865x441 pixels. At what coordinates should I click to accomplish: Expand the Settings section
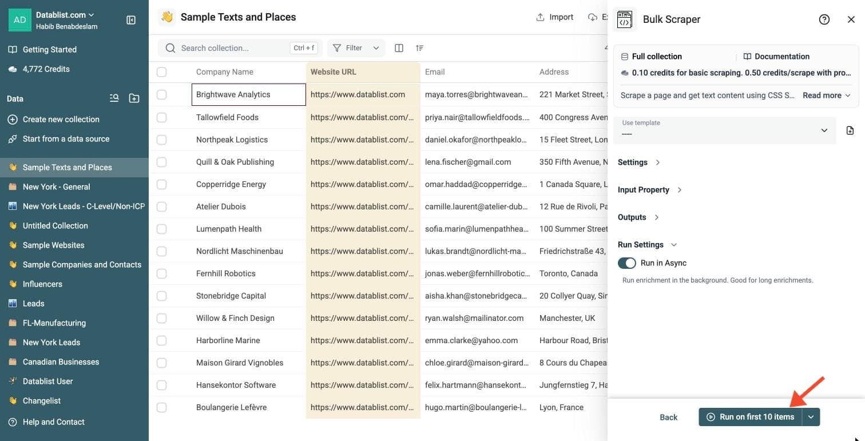click(639, 162)
